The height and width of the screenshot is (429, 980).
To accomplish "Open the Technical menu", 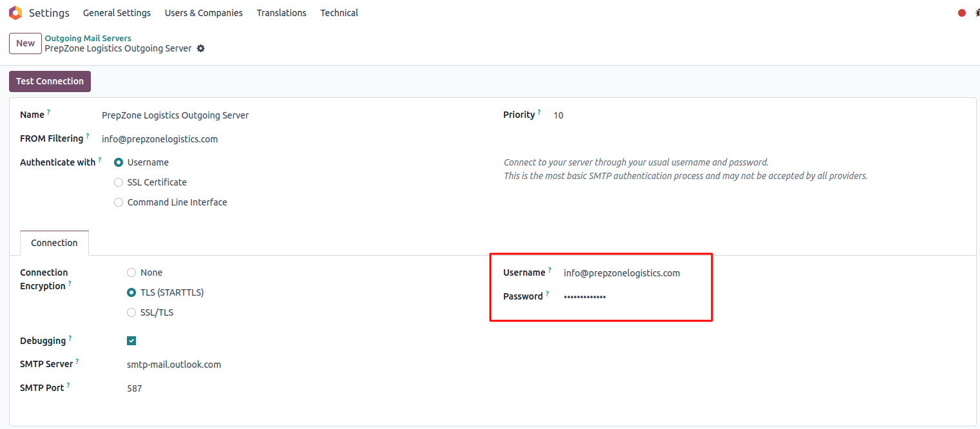I will (x=339, y=13).
